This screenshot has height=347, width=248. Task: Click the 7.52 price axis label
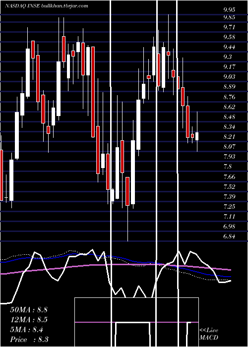pyautogui.click(x=229, y=186)
